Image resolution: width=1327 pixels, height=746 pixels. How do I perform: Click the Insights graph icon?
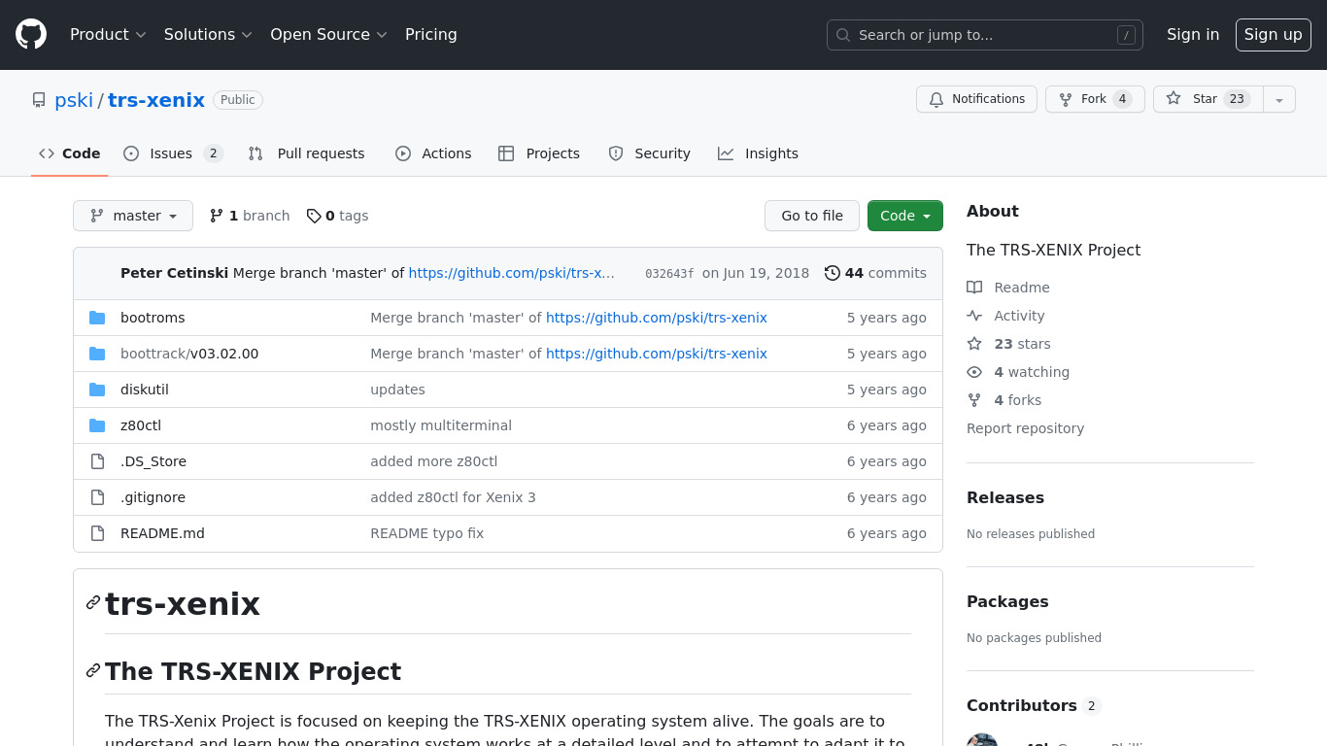click(x=726, y=153)
